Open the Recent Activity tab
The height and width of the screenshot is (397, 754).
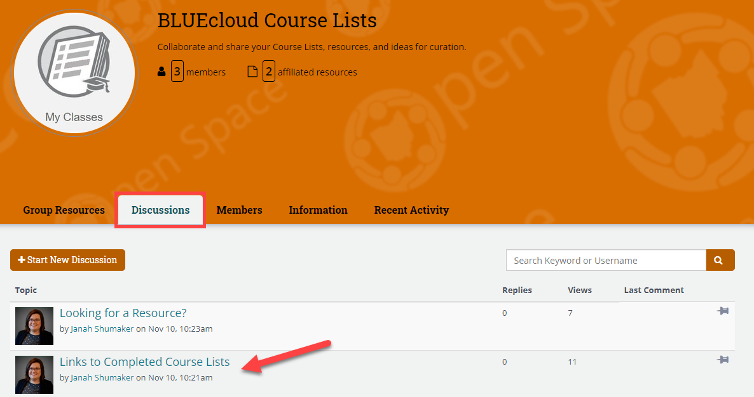(x=411, y=210)
